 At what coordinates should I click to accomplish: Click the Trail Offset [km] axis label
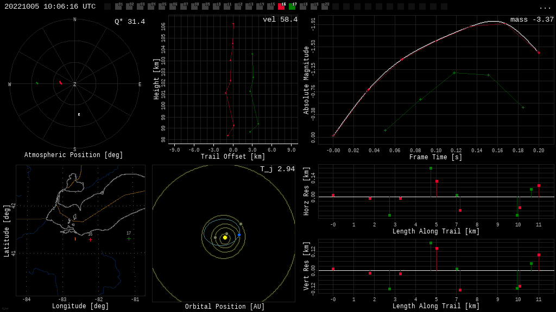tap(233, 157)
